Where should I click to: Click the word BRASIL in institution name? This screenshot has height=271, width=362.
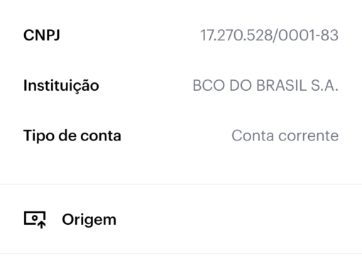[282, 85]
